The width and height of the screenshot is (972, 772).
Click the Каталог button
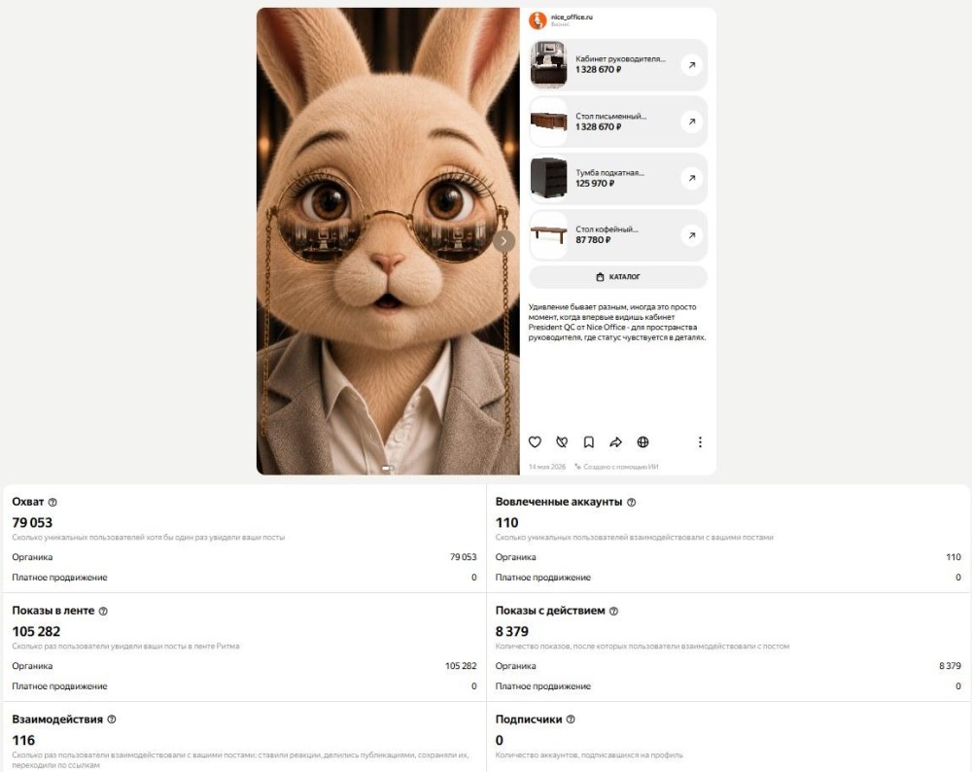[618, 277]
